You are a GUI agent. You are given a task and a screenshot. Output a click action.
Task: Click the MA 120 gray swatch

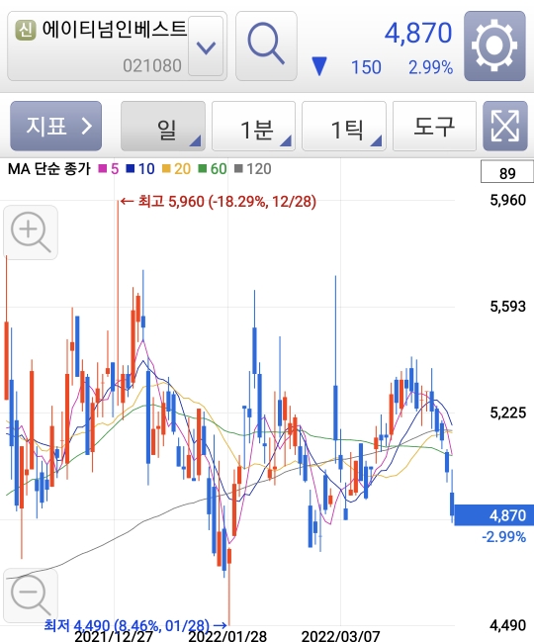point(238,169)
